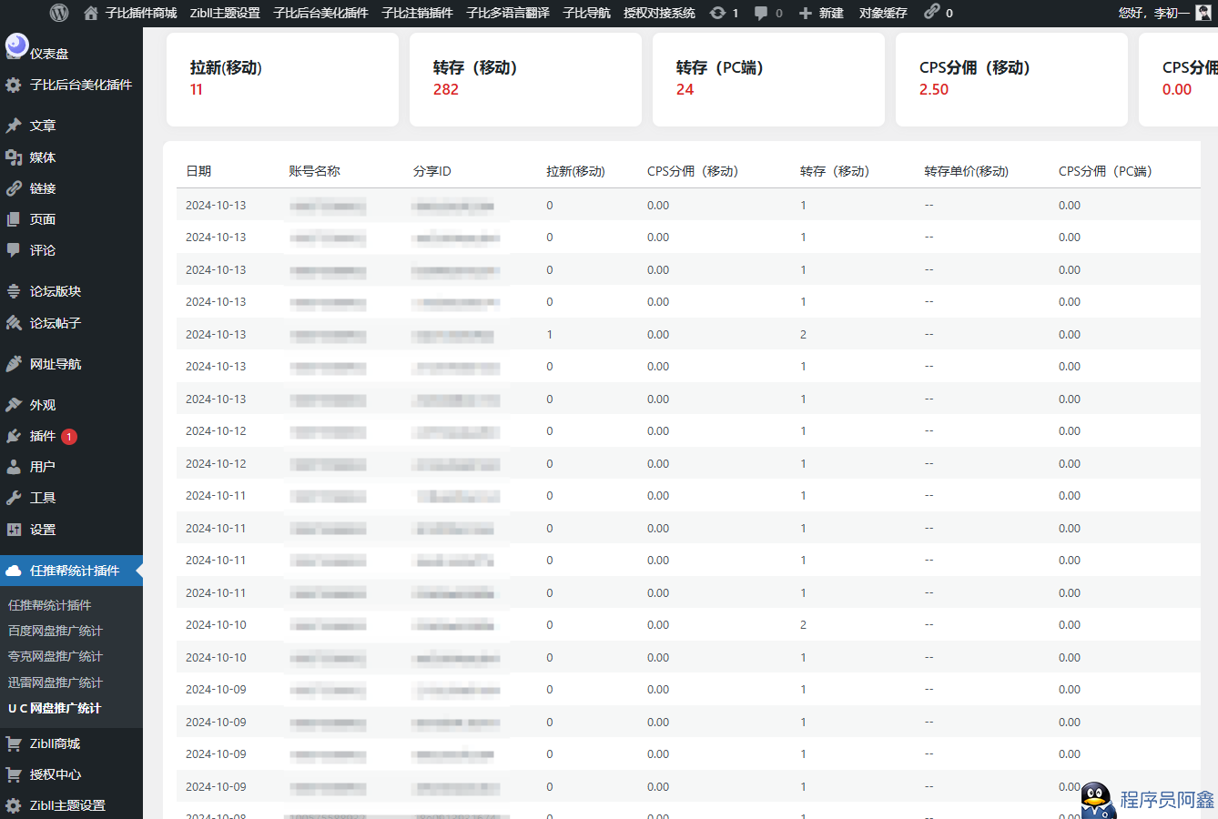Screen dimensions: 1218x819
Task: Open 子比多语言翻译 in the admin bar
Action: [x=508, y=13]
